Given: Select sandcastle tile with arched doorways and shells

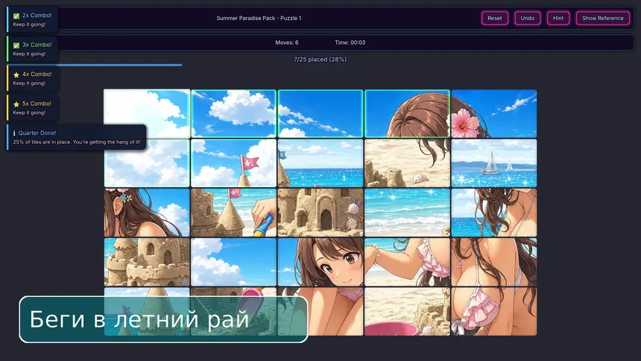Looking at the screenshot, I should pyautogui.click(x=320, y=213).
